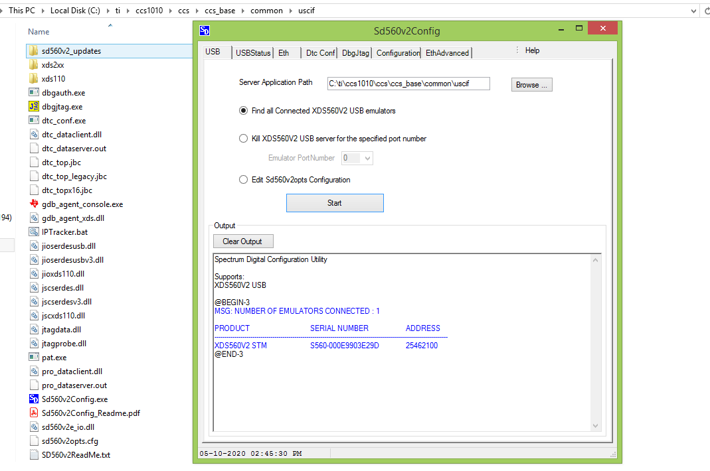Expand the chevron after common in path
Image resolution: width=710 pixels, height=471 pixels.
(291, 11)
